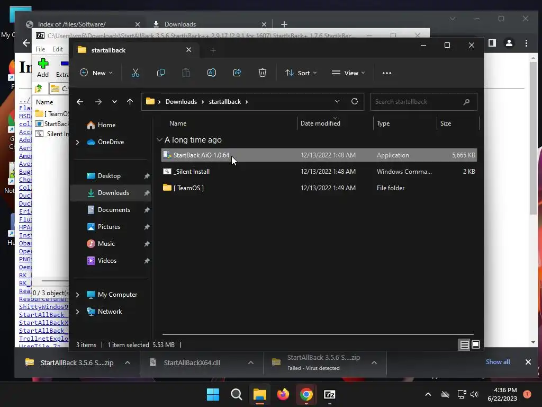
Task: Expand the OneDrive tree node
Action: [77, 142]
